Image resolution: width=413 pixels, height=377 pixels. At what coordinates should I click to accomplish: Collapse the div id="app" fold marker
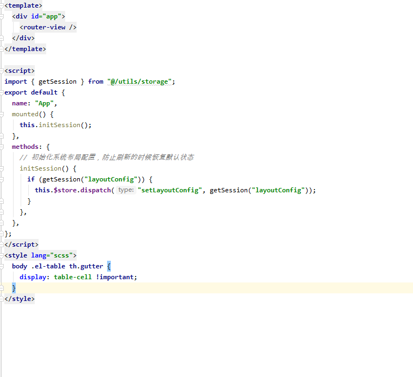(2, 16)
